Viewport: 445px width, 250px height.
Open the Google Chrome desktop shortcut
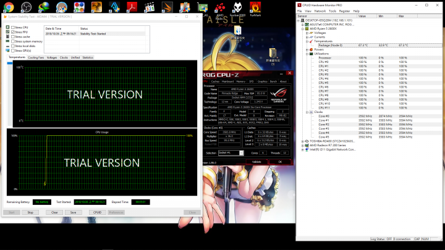point(9,7)
